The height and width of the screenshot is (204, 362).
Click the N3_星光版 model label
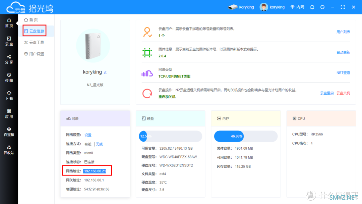(95, 85)
